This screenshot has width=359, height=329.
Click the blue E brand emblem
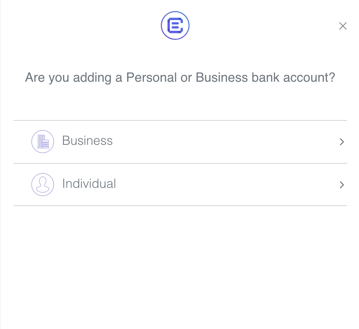click(x=175, y=25)
